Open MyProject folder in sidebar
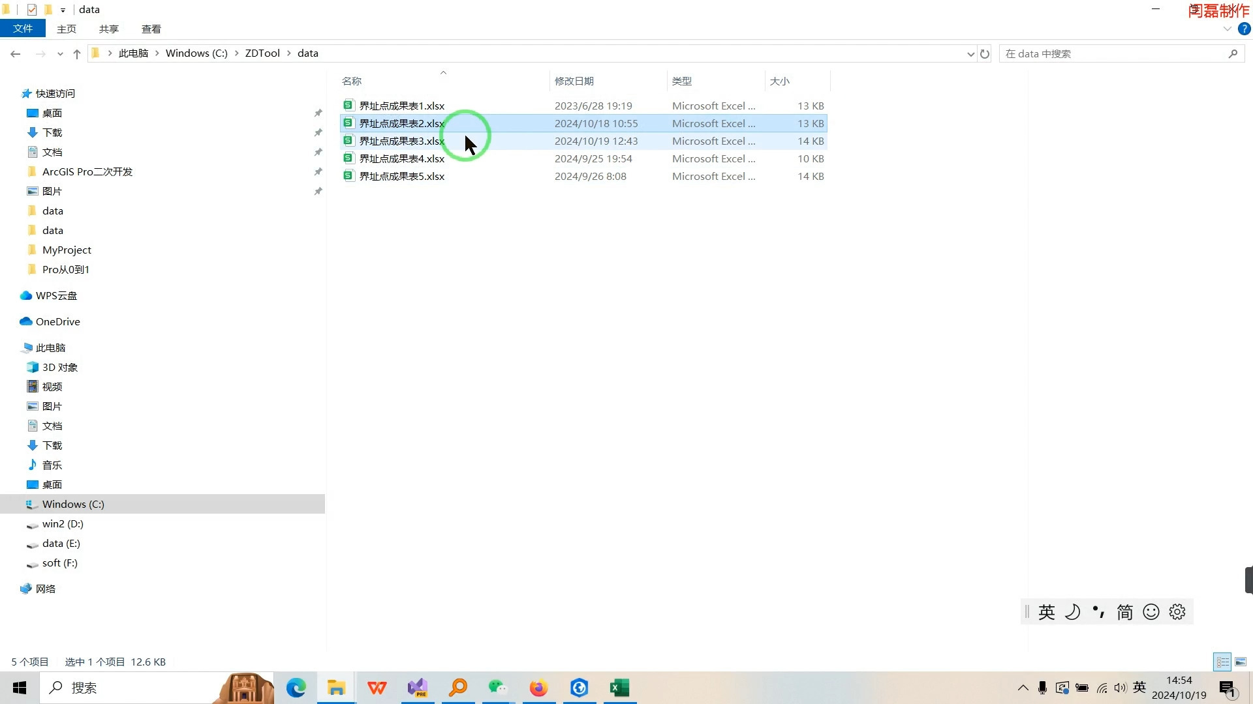 pyautogui.click(x=67, y=250)
